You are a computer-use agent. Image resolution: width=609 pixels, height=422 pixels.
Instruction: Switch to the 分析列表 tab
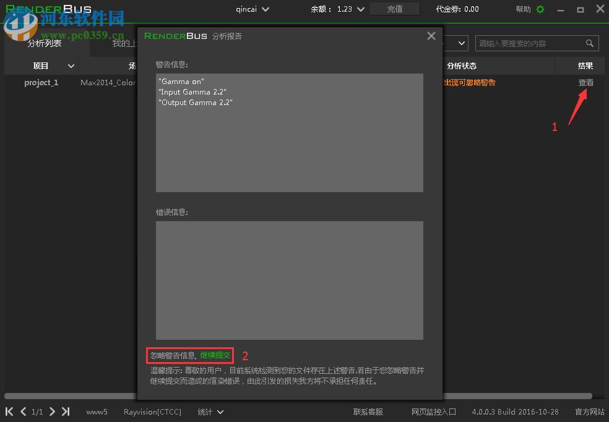tap(44, 43)
